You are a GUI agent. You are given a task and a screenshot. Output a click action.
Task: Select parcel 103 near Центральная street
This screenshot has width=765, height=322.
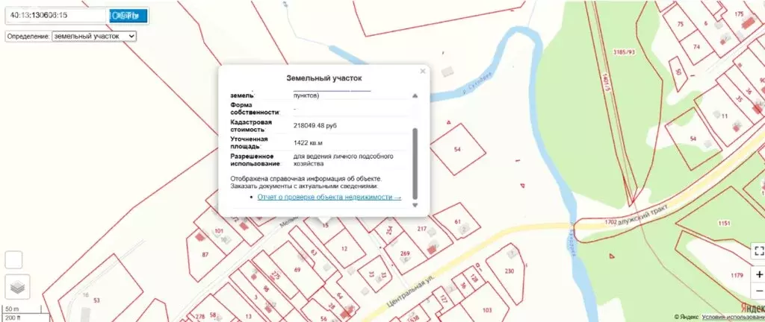click(486, 310)
